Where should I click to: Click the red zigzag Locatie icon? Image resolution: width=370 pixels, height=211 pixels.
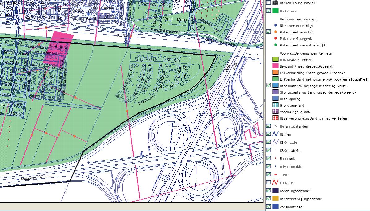tap(275, 183)
